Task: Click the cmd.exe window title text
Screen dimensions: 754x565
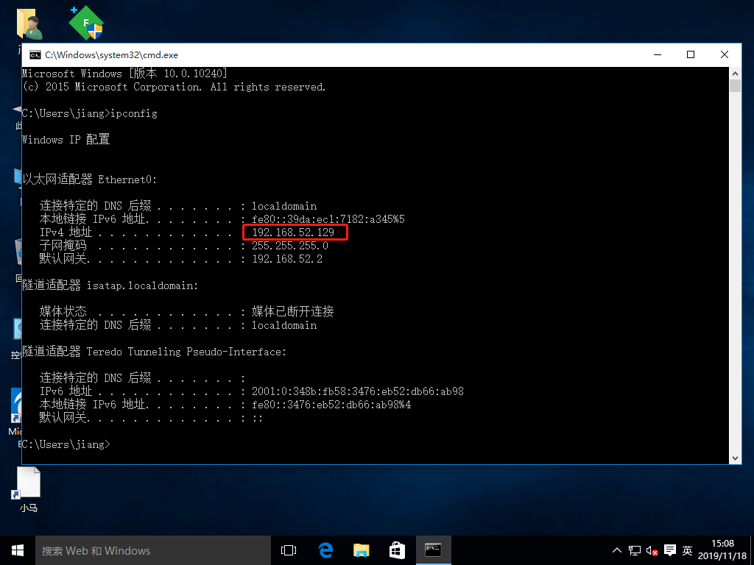Action: click(112, 54)
